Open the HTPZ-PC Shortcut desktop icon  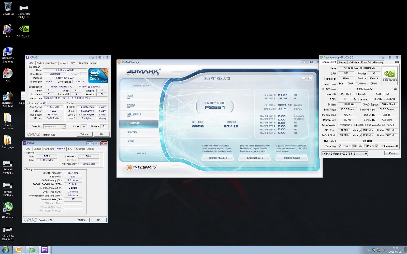point(8,55)
